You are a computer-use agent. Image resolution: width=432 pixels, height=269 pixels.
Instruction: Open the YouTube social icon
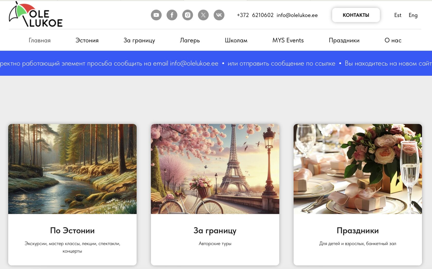click(156, 15)
